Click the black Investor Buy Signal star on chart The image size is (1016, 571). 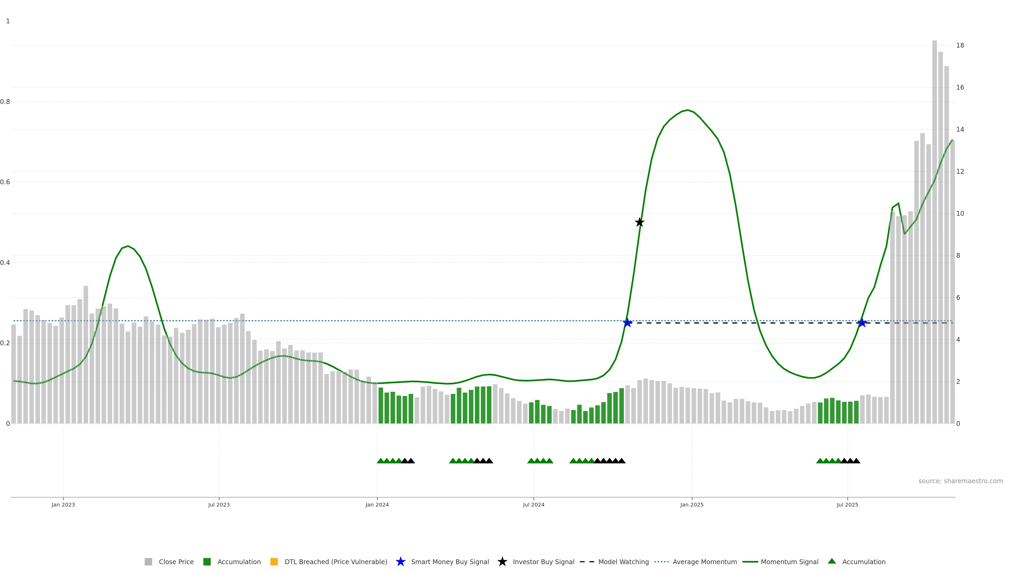pyautogui.click(x=639, y=222)
